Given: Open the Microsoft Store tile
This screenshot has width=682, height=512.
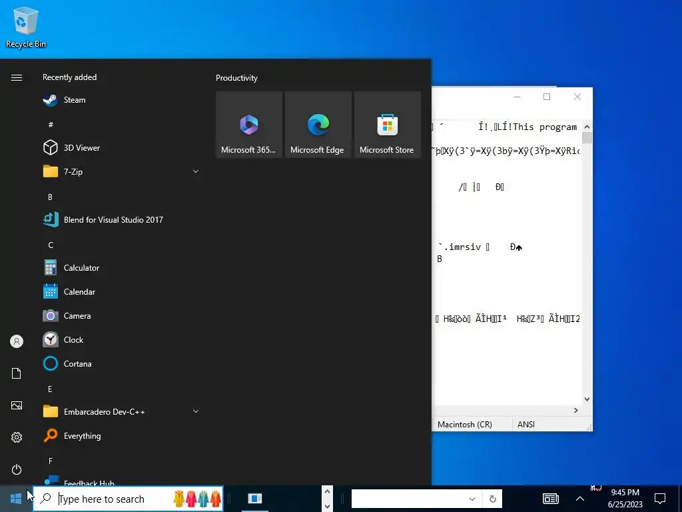Looking at the screenshot, I should [x=388, y=125].
